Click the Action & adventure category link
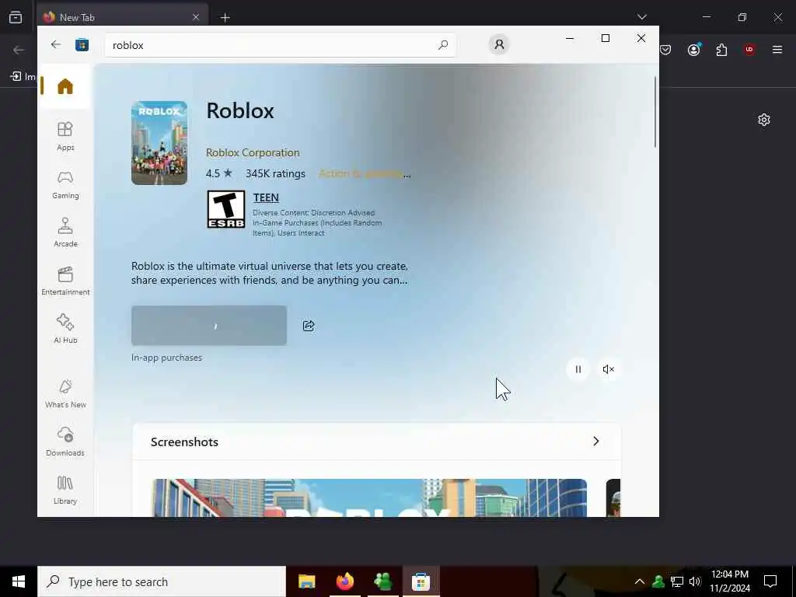 (x=365, y=173)
